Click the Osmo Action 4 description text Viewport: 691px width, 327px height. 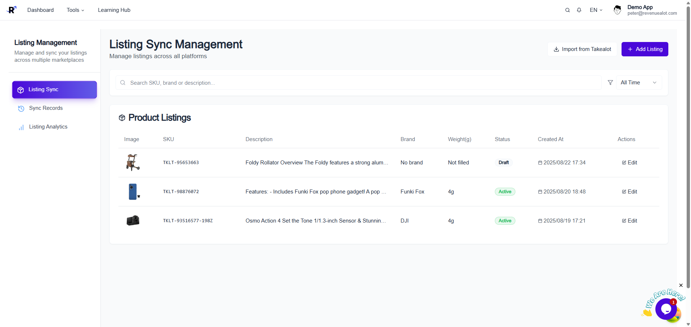click(316, 221)
